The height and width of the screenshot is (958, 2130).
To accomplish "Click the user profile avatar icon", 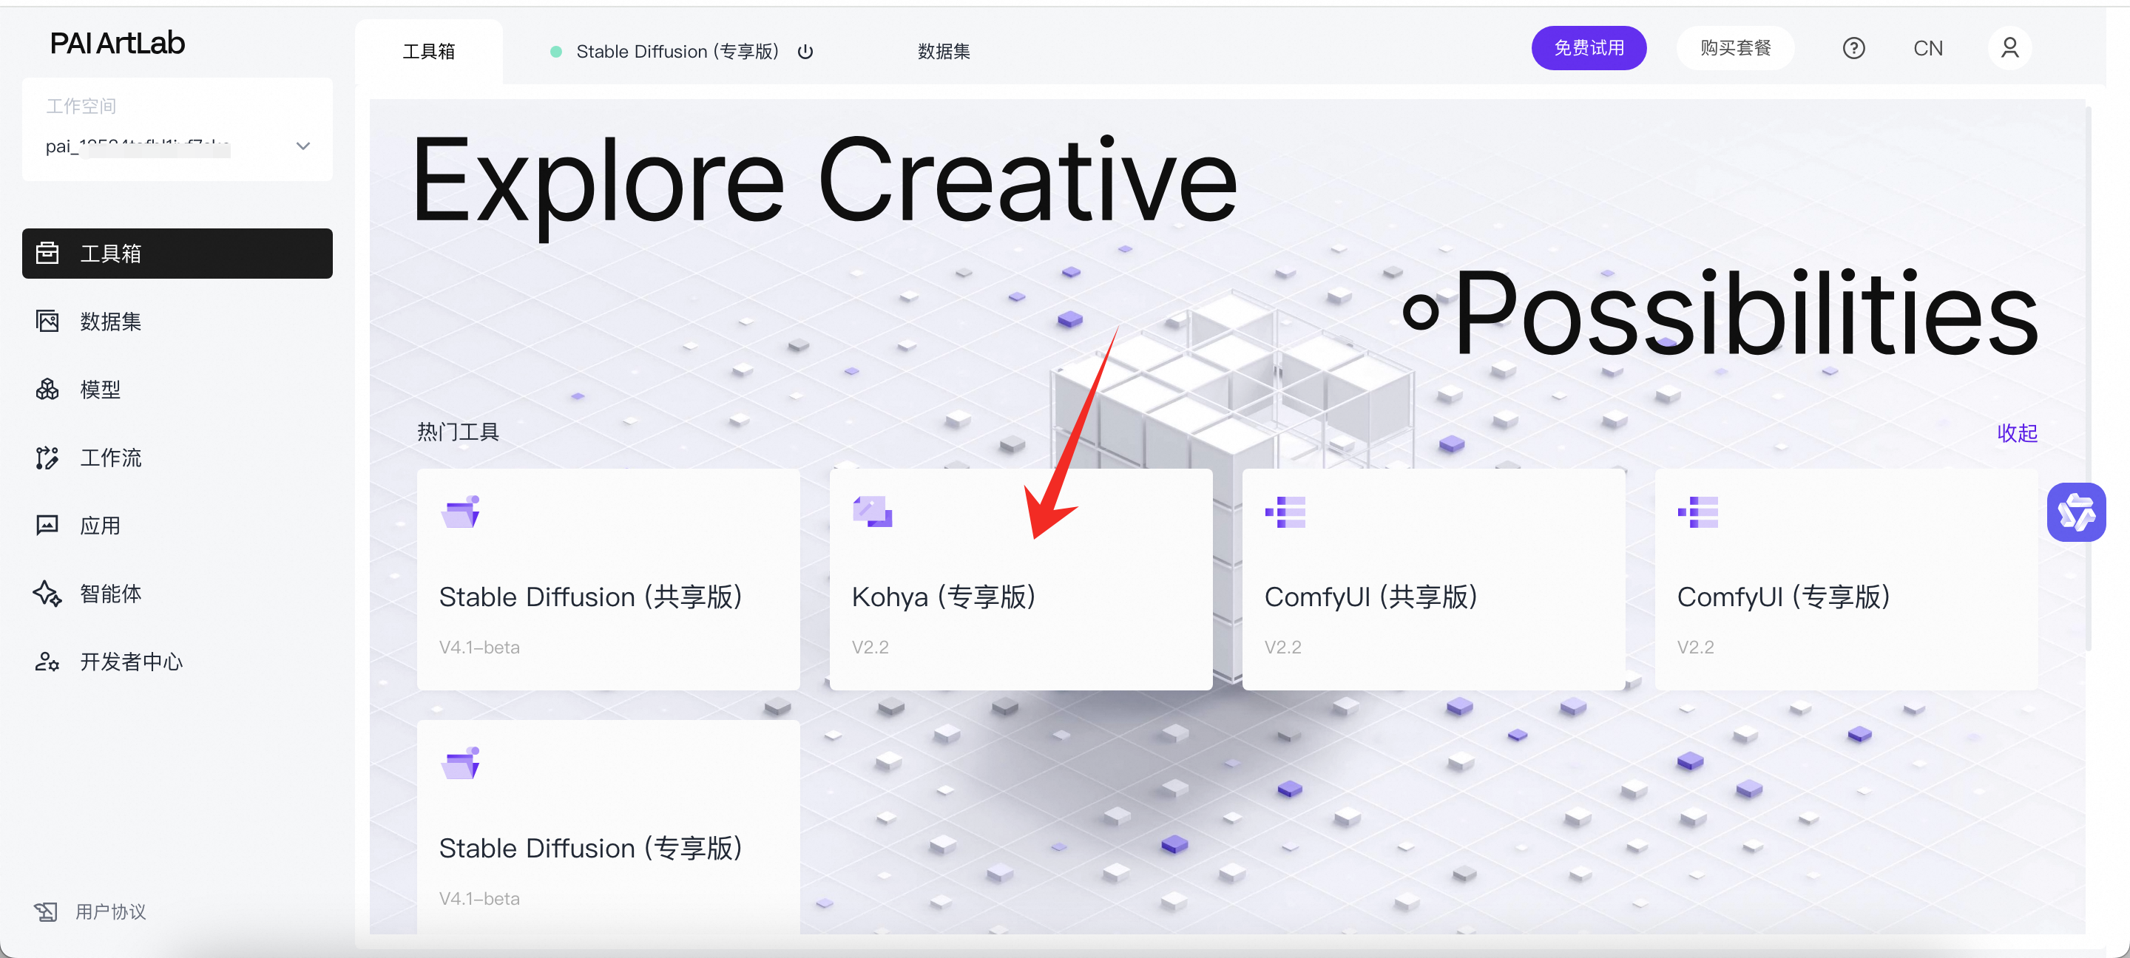I will coord(2009,49).
